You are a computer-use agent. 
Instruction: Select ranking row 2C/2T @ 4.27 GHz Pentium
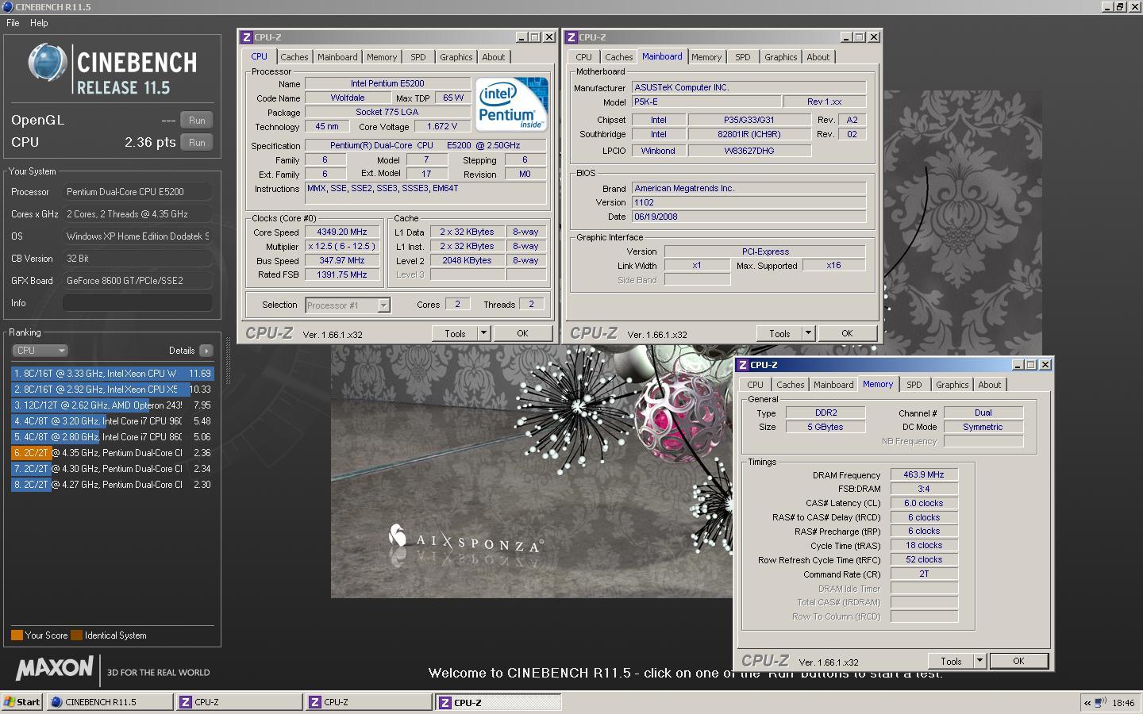pyautogui.click(x=112, y=484)
